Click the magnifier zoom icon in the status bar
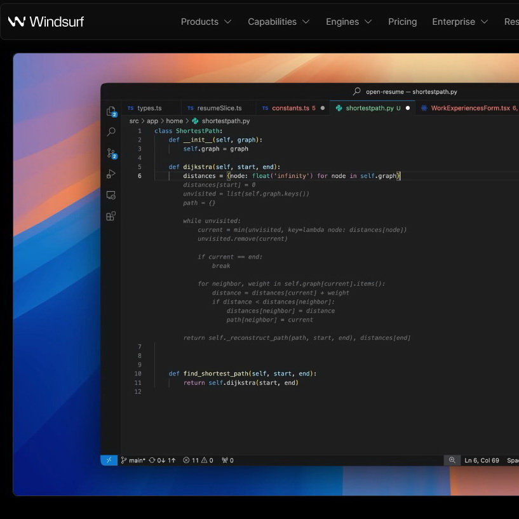Image resolution: width=519 pixels, height=519 pixels. point(452,460)
